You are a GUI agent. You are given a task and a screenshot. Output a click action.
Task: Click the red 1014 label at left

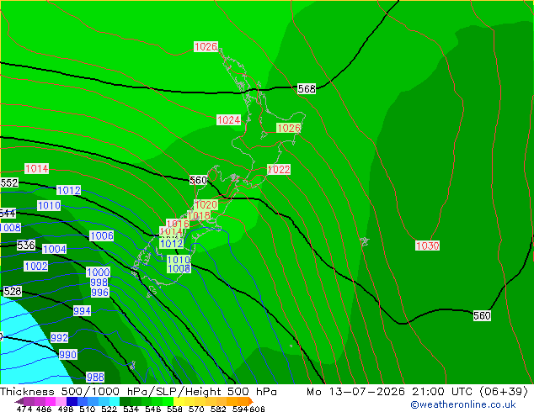point(37,169)
